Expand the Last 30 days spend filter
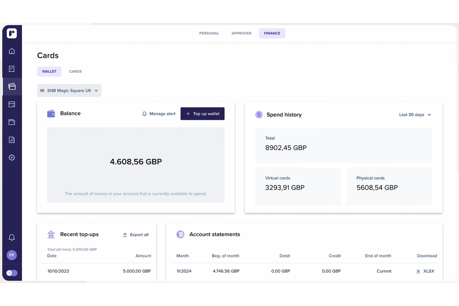Viewport: 459px width, 306px height. pyautogui.click(x=415, y=114)
